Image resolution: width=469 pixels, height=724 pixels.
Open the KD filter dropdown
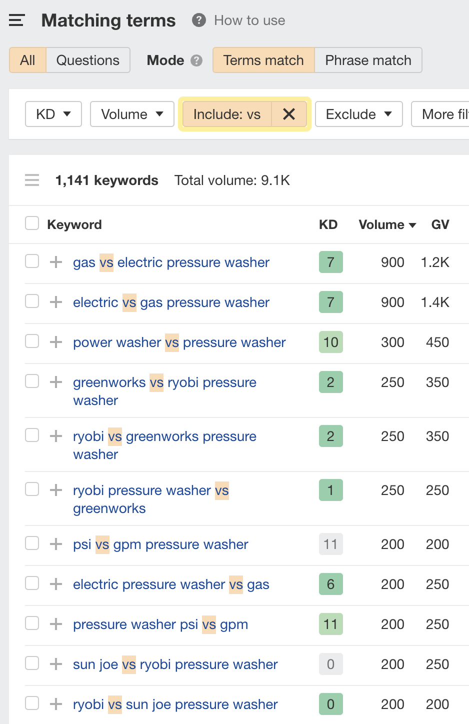click(x=53, y=114)
